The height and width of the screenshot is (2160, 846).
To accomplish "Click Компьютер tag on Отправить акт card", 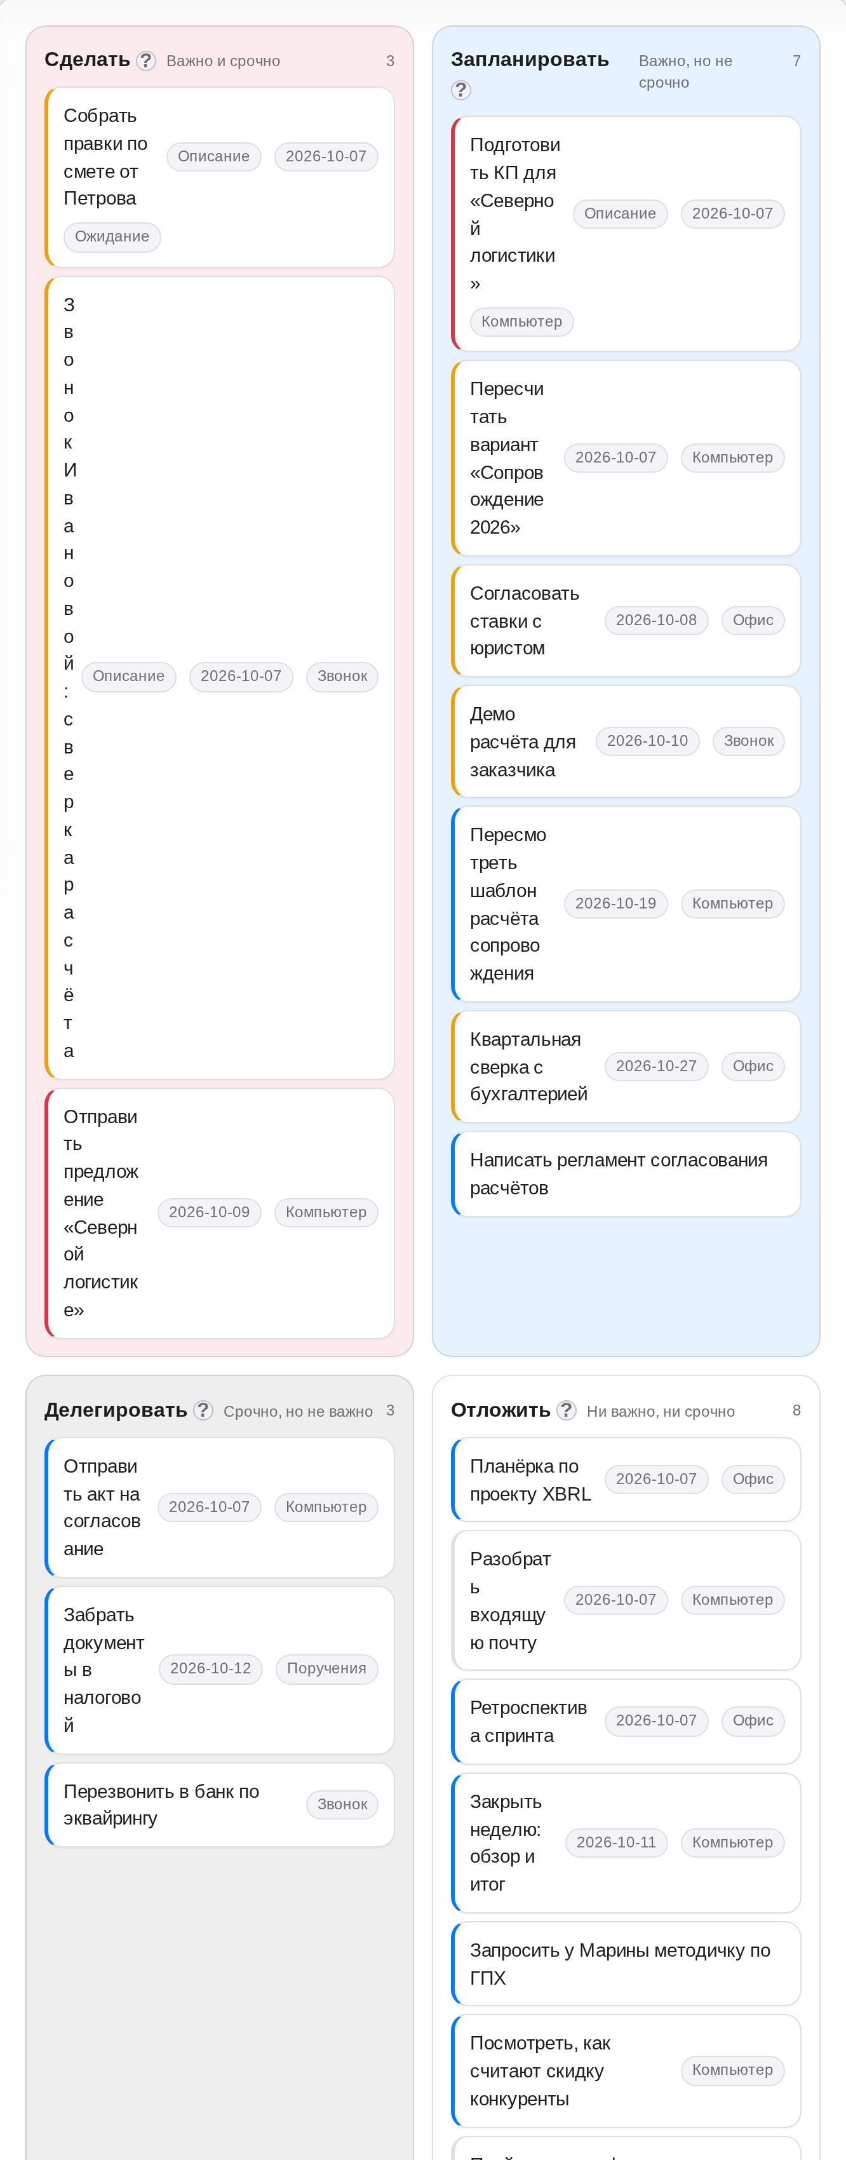I will tap(326, 1508).
